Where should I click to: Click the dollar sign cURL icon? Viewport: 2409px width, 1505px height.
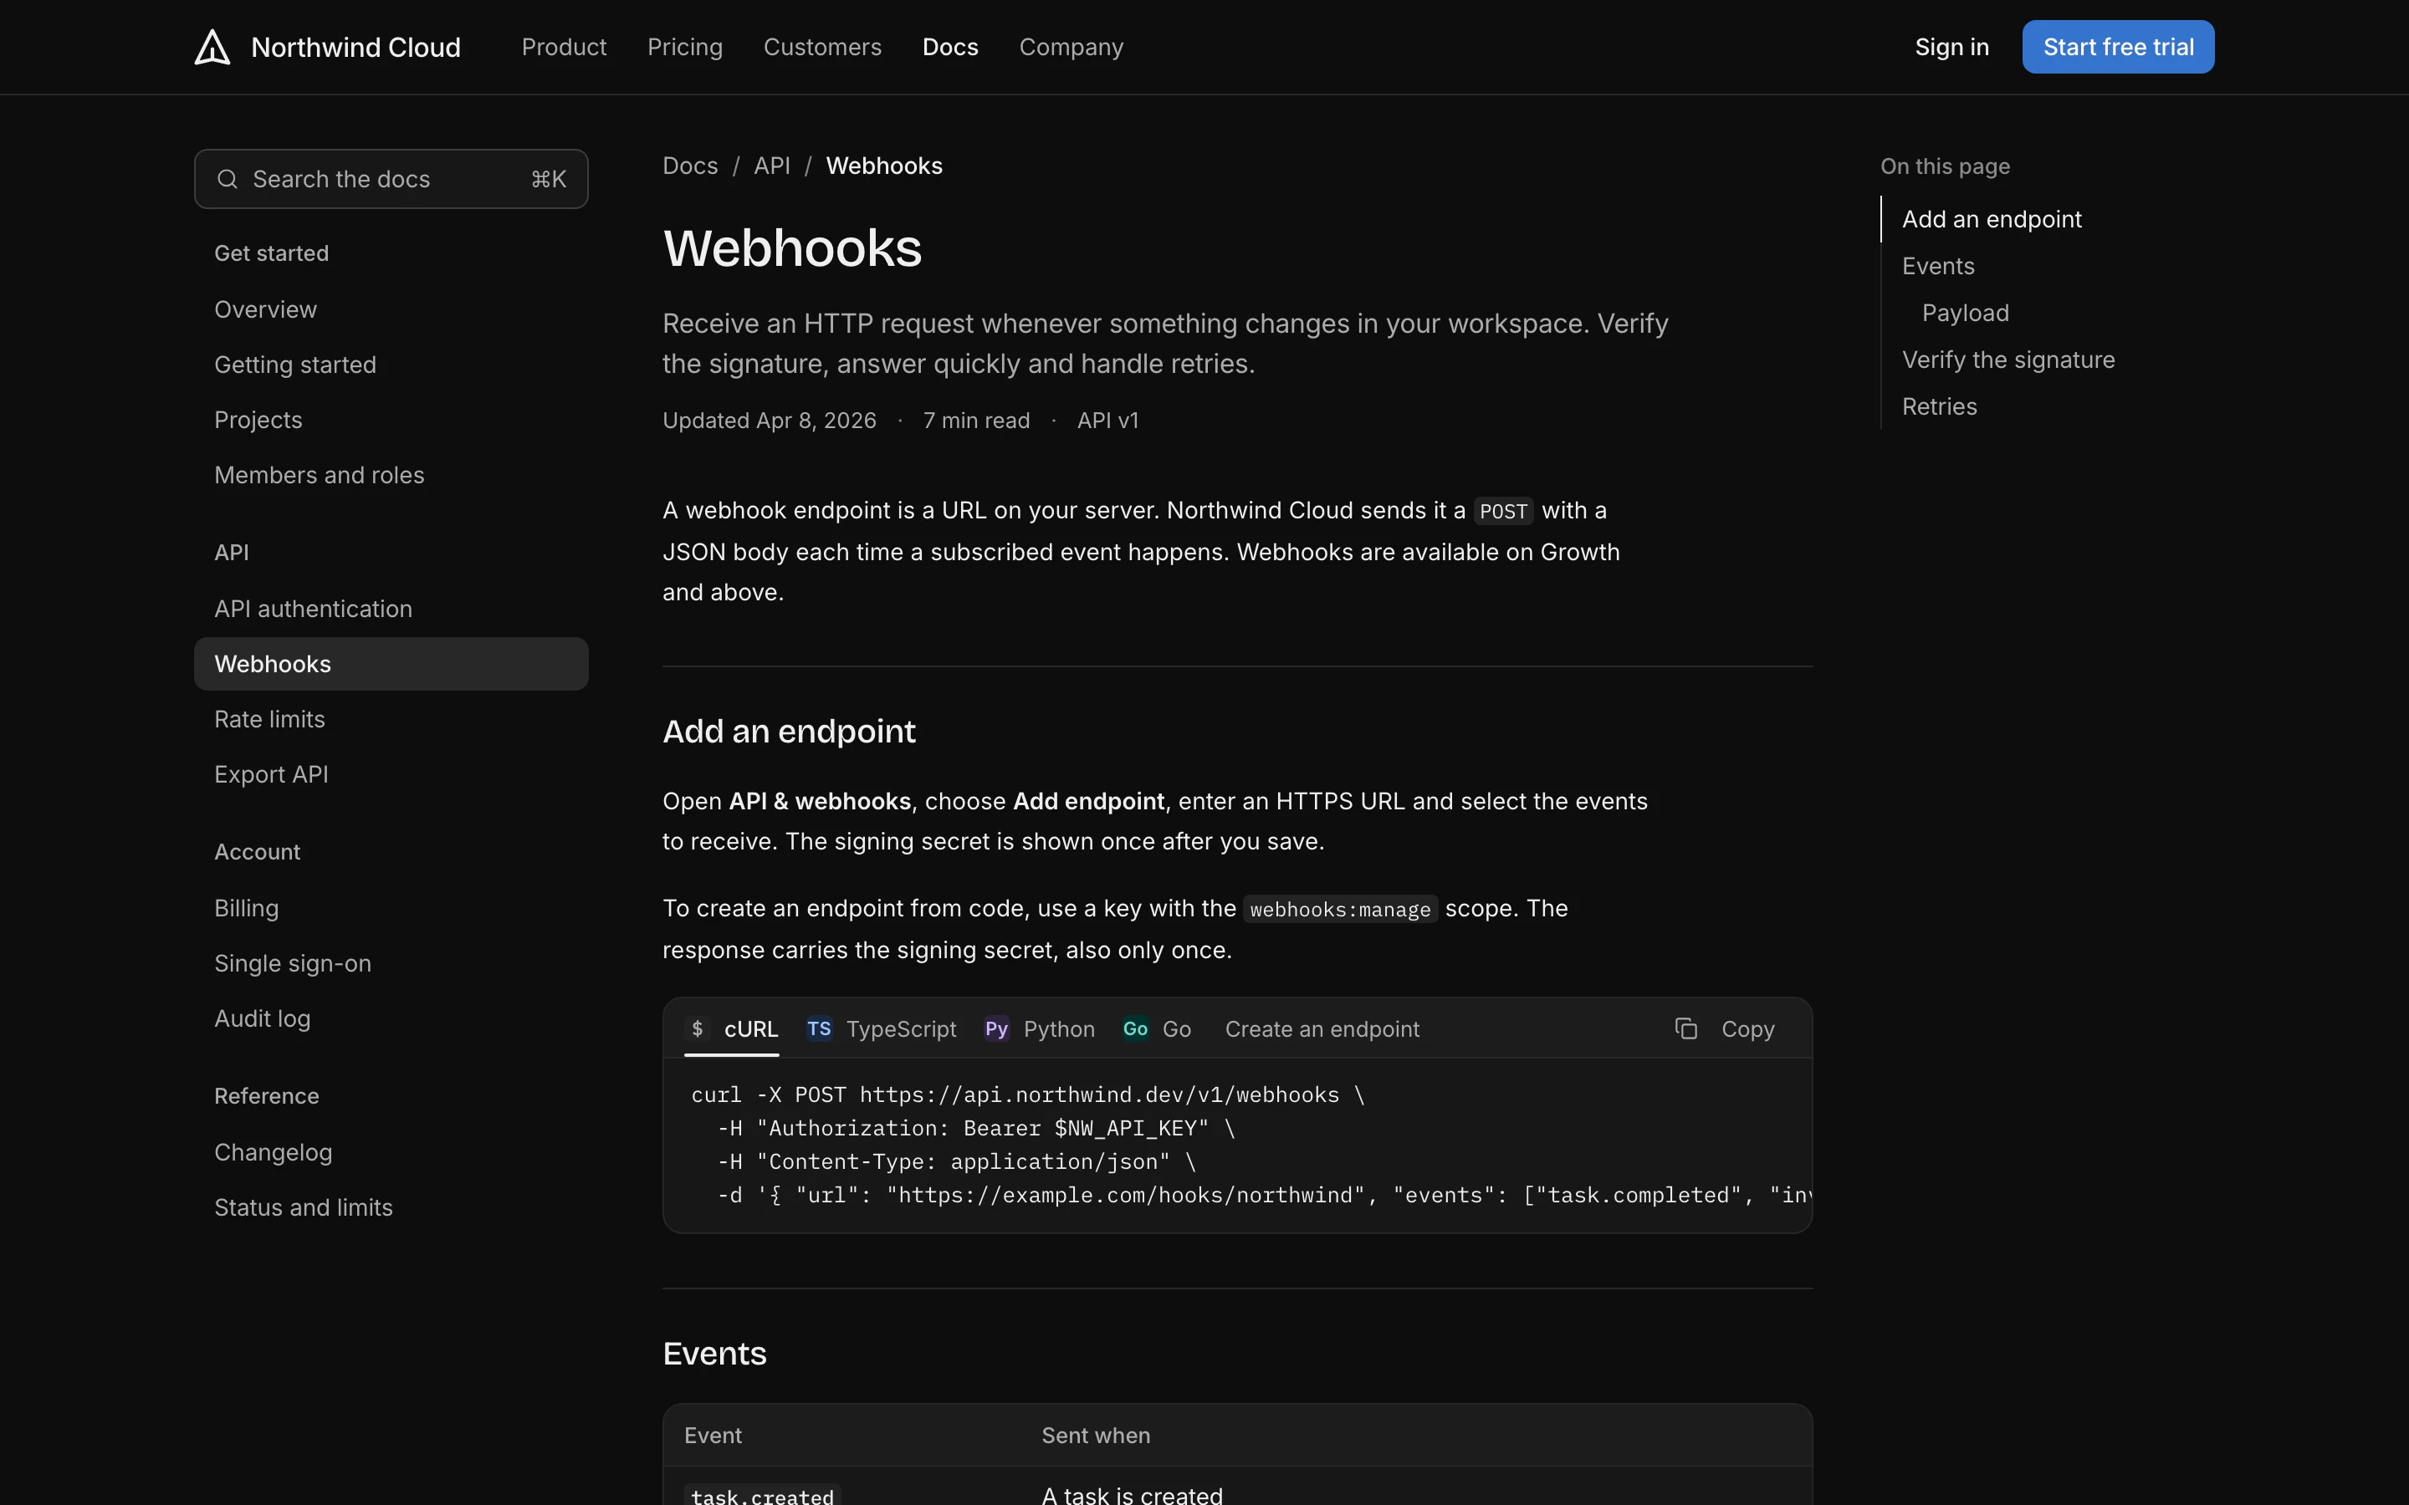tap(698, 1028)
